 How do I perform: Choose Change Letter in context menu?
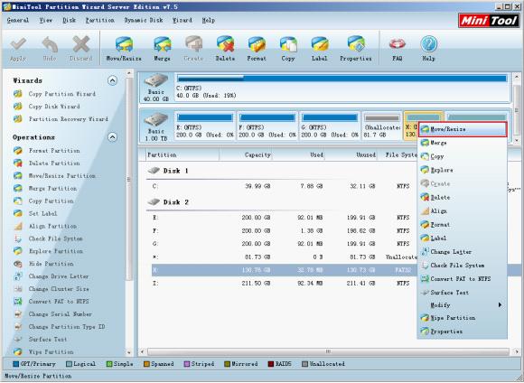[463, 252]
